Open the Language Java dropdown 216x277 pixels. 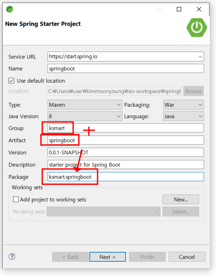pos(183,116)
